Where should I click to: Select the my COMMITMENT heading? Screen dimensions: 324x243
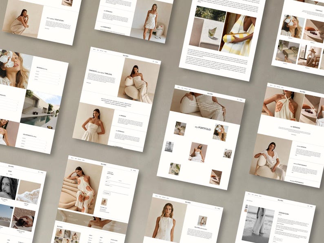coord(106,27)
